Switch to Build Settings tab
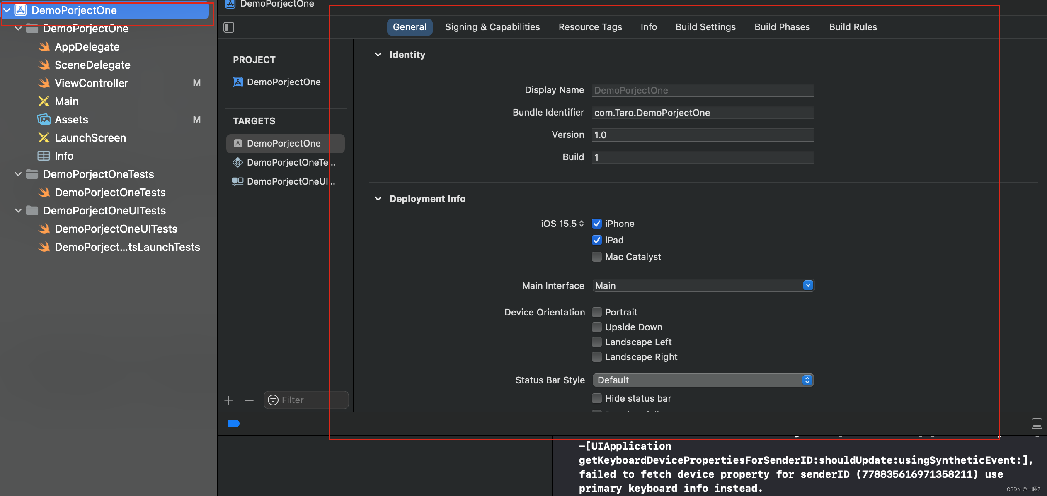 click(705, 27)
